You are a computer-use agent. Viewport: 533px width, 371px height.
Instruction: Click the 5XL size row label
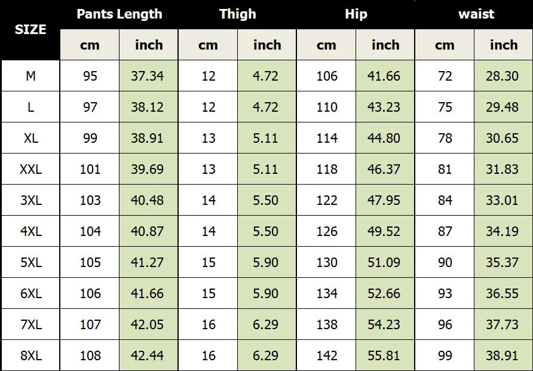pyautogui.click(x=30, y=262)
